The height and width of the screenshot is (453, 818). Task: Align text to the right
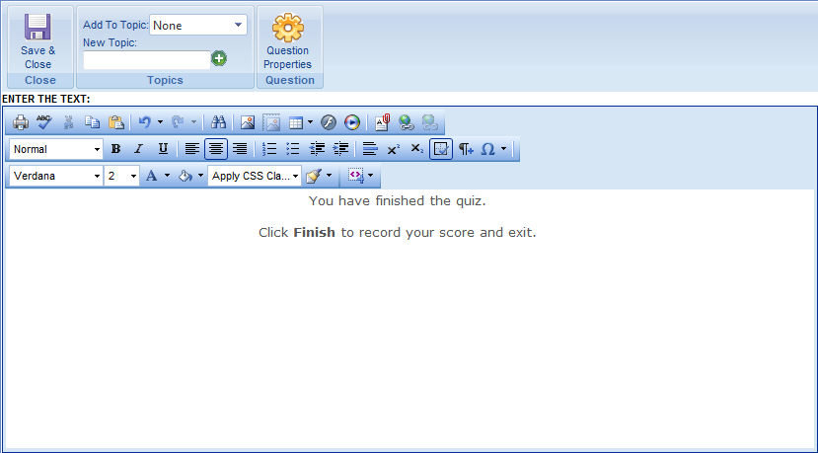(240, 149)
